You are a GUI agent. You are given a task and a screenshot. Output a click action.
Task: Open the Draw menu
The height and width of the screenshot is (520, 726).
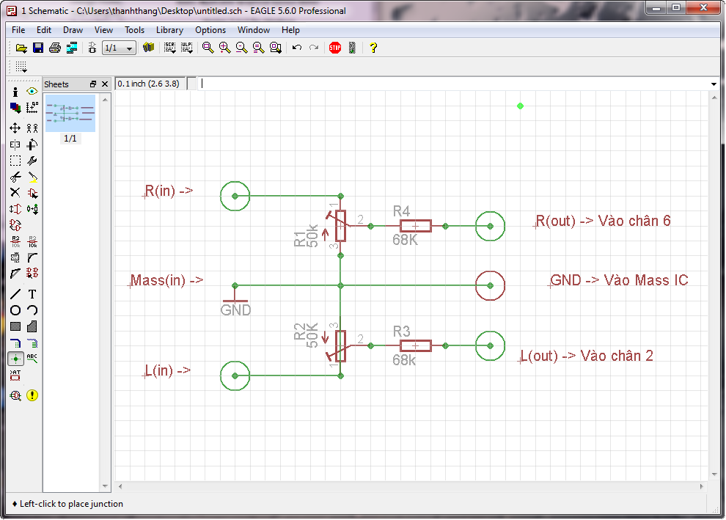click(73, 30)
